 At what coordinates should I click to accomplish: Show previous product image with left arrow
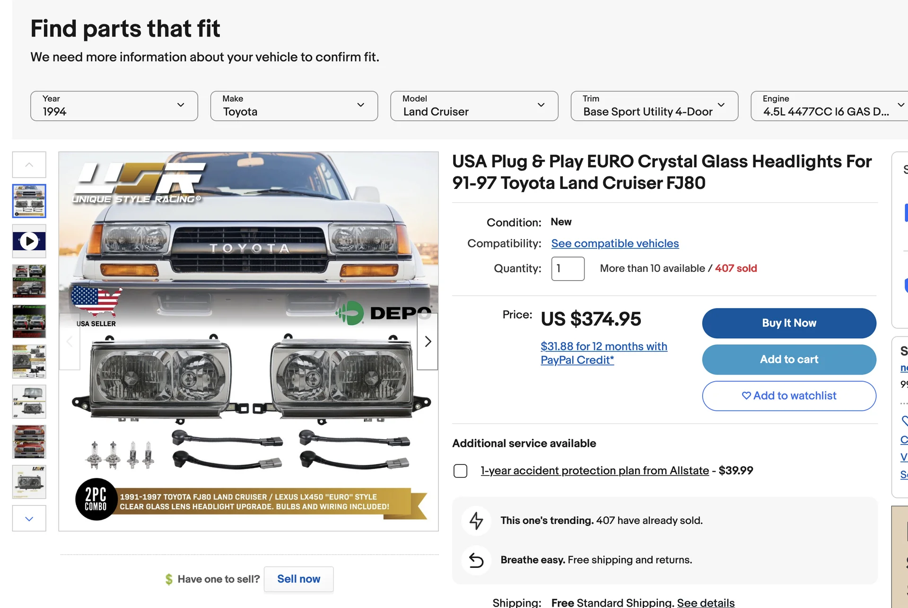(70, 341)
